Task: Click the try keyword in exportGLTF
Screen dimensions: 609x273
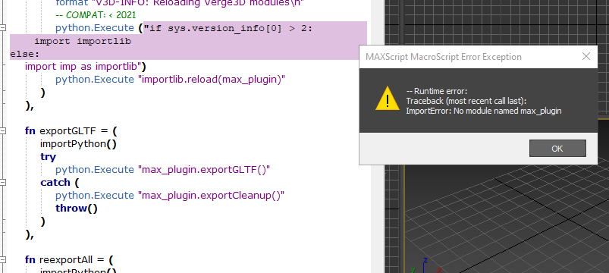Action: pos(49,157)
